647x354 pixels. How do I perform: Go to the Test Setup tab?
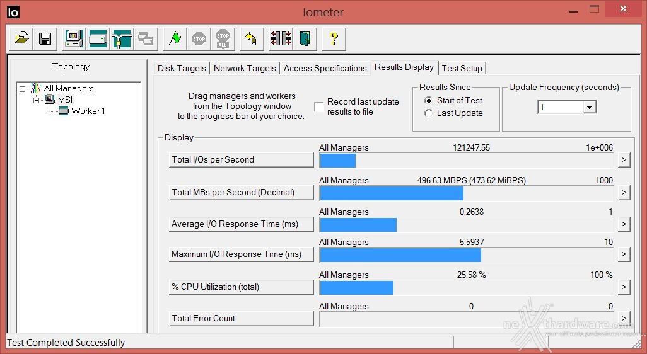462,69
